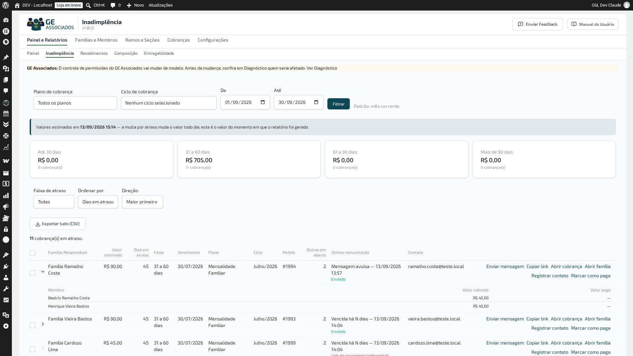The width and height of the screenshot is (633, 356).
Task: Open Plano de cobrança dropdown
Action: (x=75, y=103)
